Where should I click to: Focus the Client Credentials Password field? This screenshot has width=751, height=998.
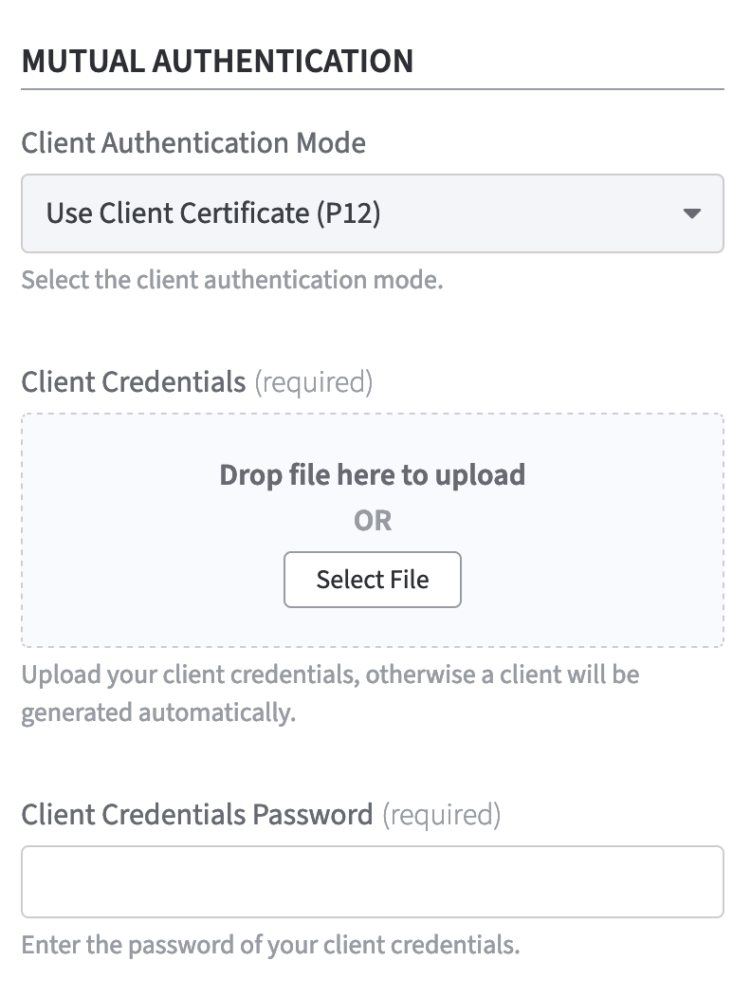pos(372,881)
